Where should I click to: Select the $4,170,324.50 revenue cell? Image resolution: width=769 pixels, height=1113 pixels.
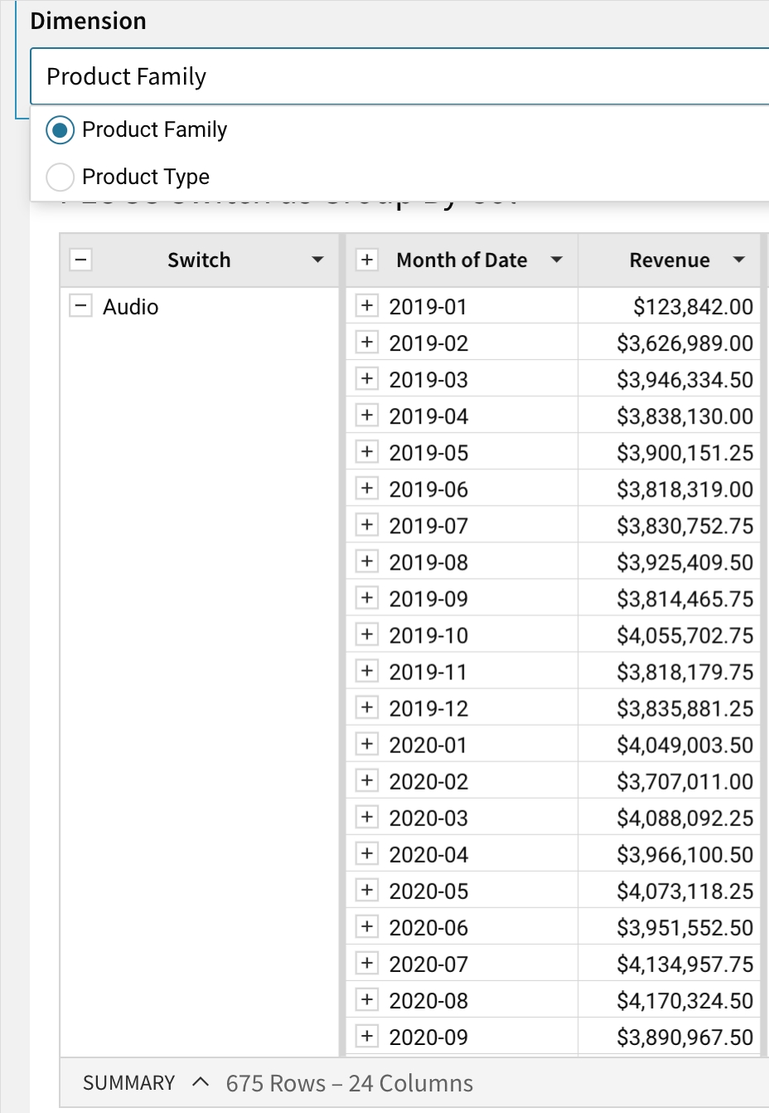point(684,1000)
